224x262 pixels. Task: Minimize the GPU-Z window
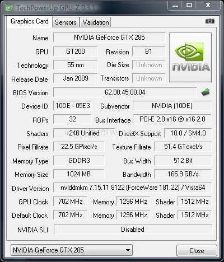pos(175,6)
